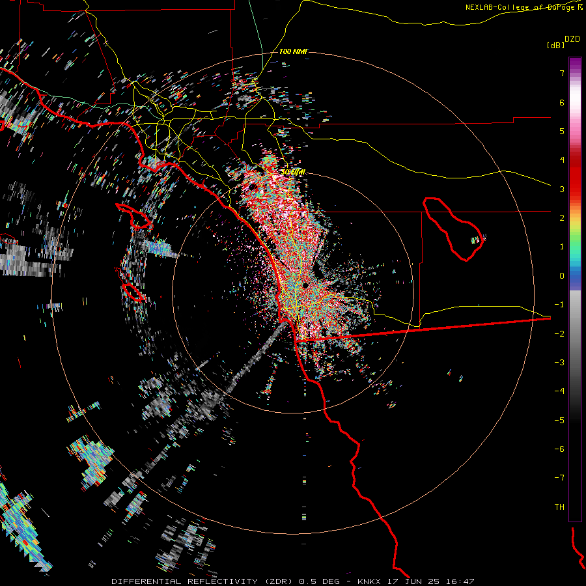Click the "100 NMI" range ring label
This screenshot has width=586, height=586.
pyautogui.click(x=293, y=51)
